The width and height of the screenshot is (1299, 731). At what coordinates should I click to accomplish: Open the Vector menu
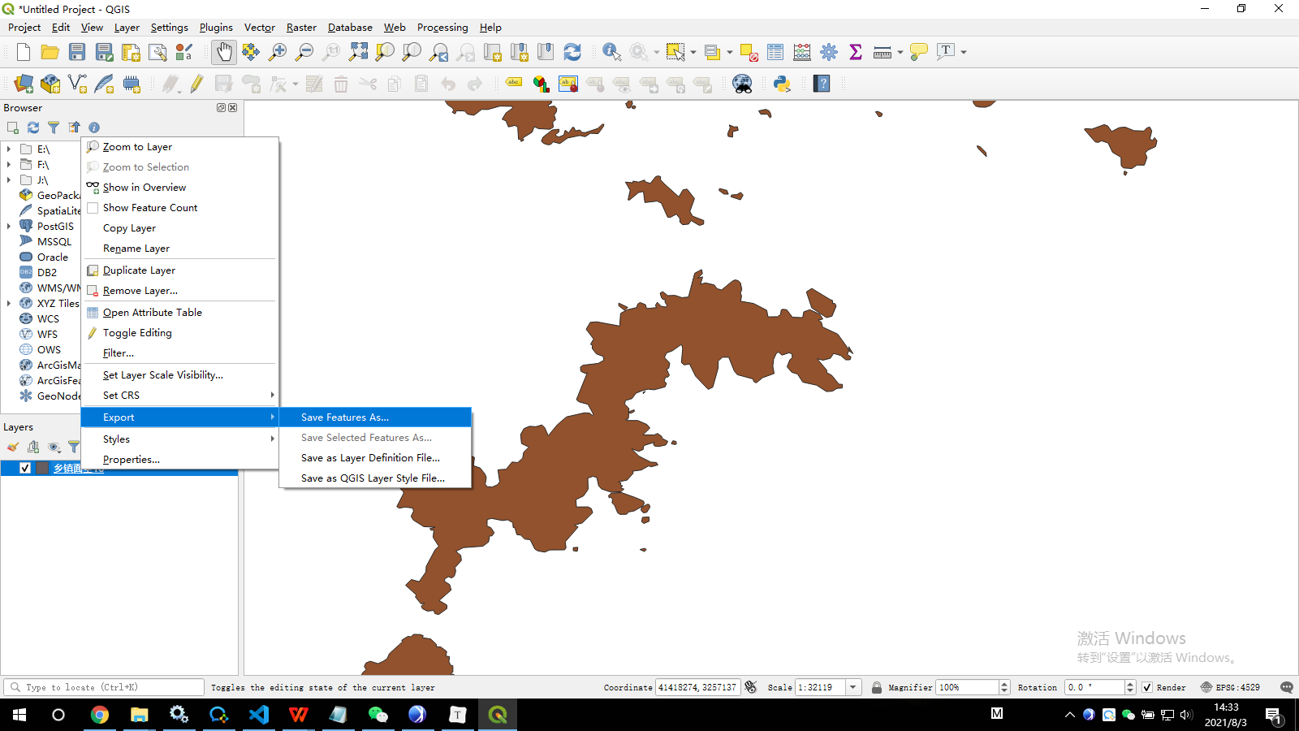259,27
